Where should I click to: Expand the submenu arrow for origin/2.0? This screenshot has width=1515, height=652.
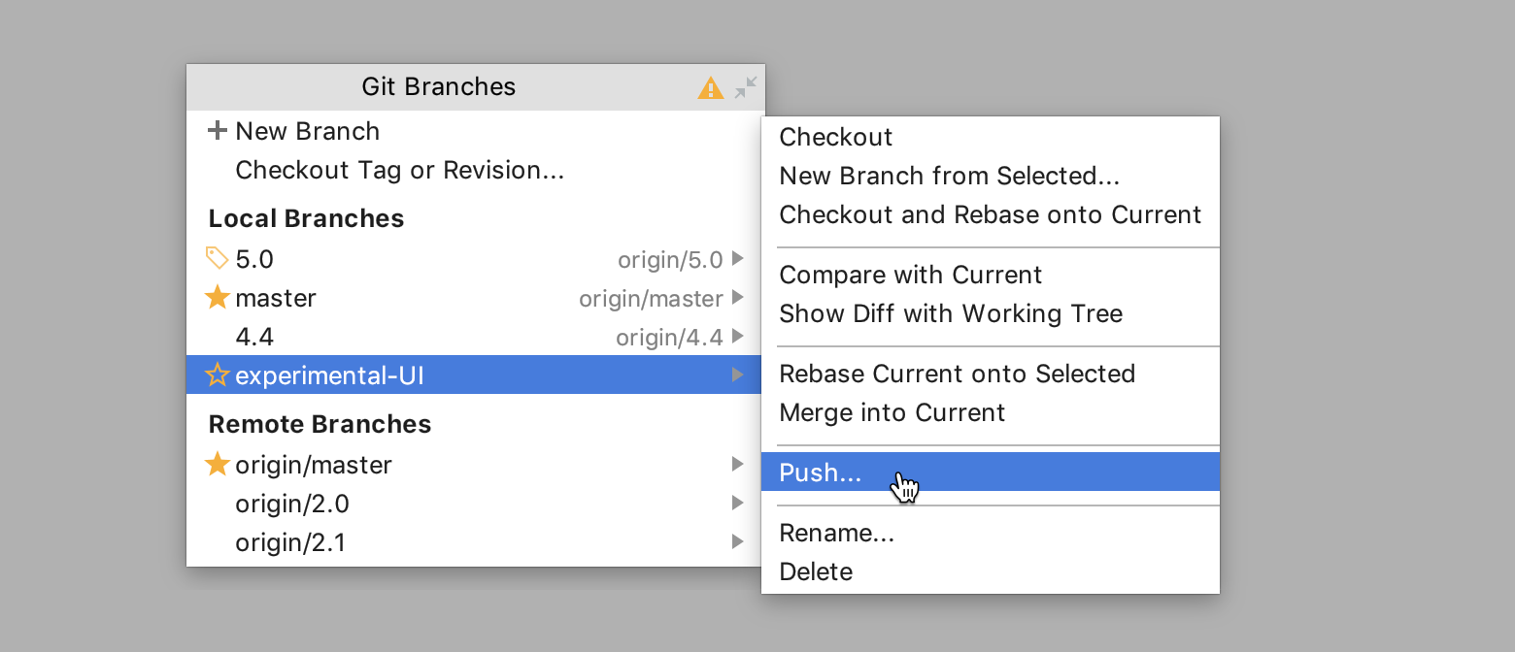tap(738, 503)
